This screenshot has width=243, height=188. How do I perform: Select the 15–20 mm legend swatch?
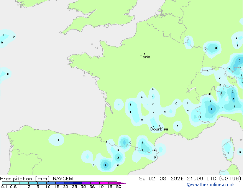point(60,183)
